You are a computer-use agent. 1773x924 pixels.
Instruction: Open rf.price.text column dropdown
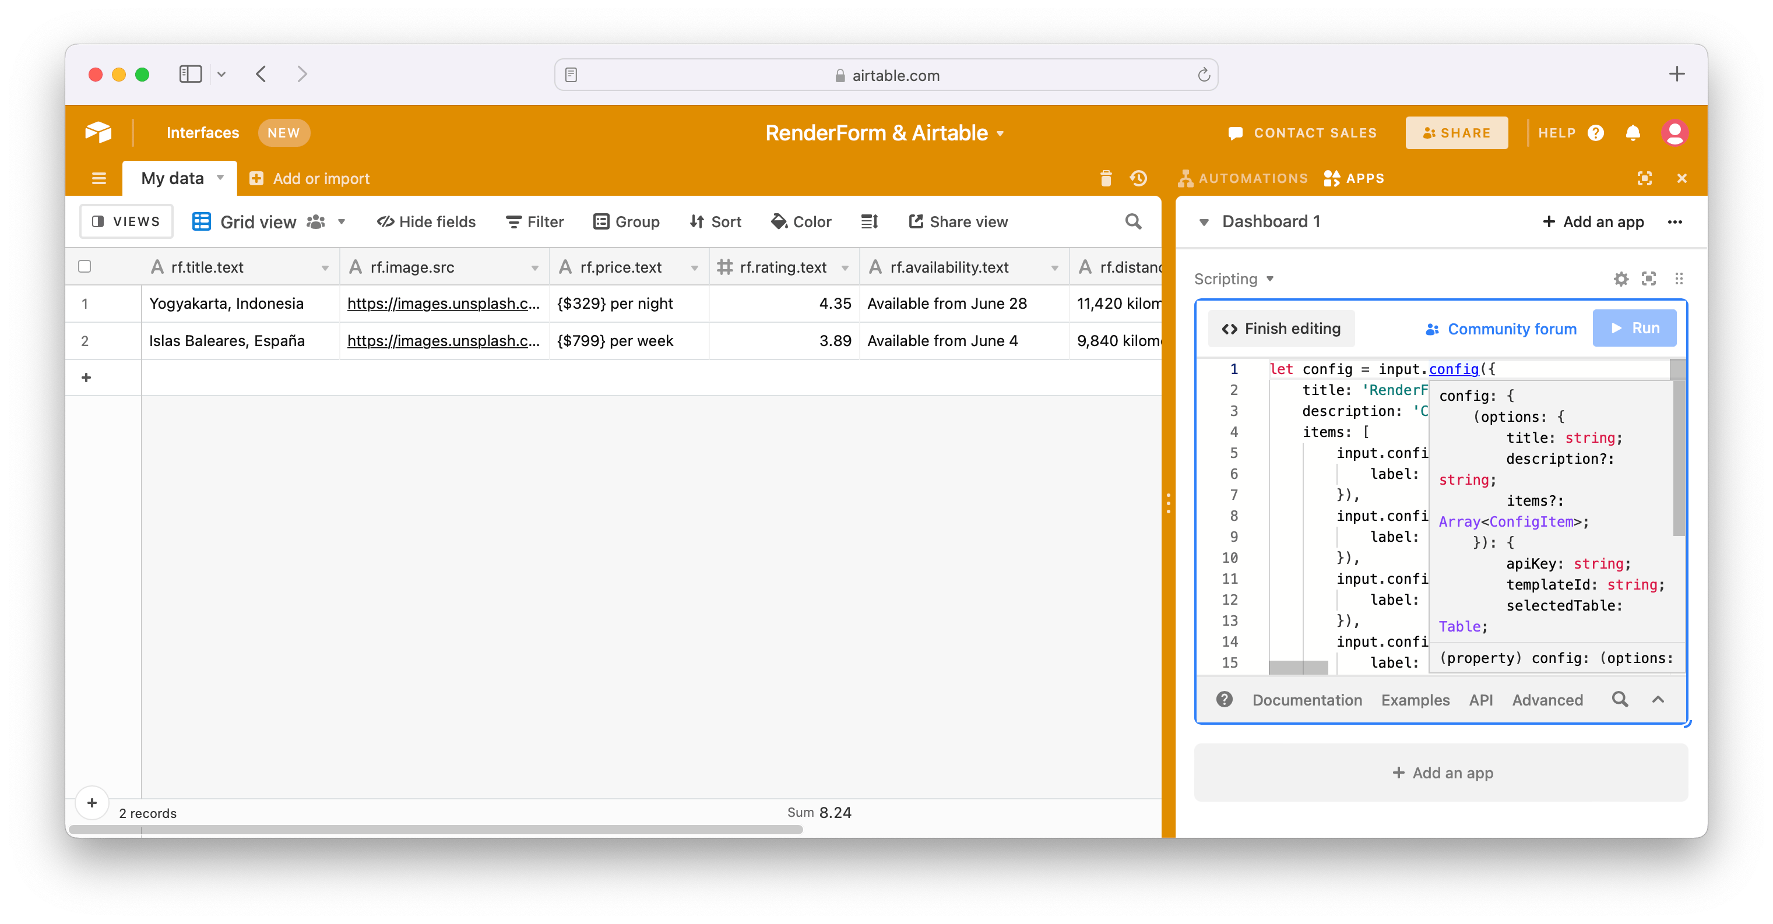(x=695, y=267)
